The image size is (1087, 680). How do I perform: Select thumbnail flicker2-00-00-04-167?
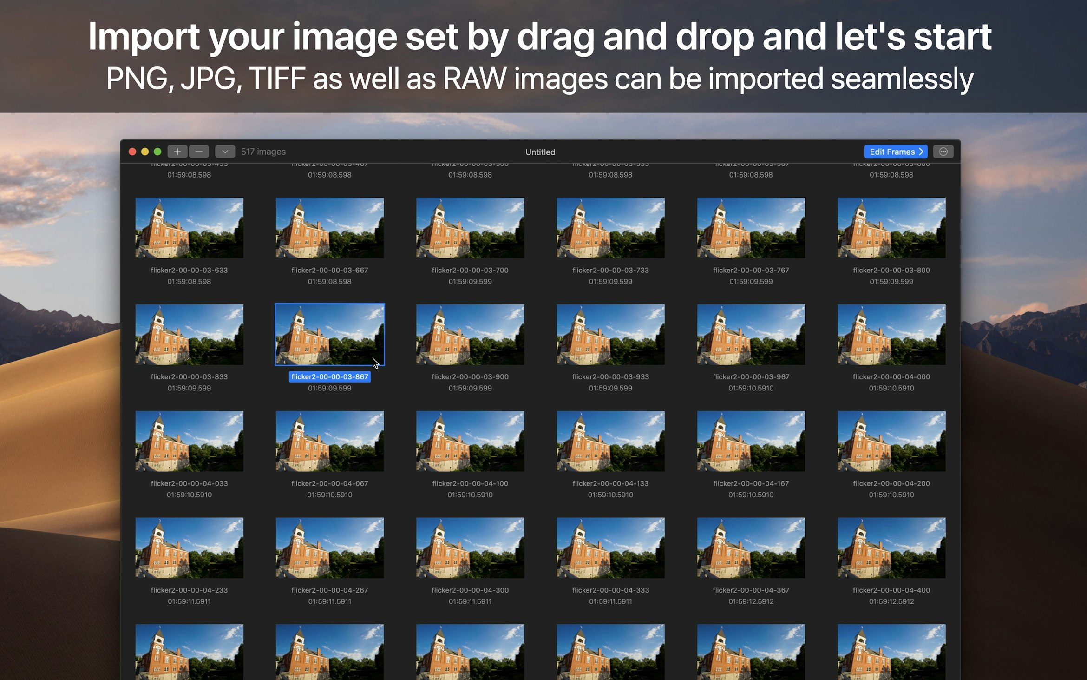751,441
